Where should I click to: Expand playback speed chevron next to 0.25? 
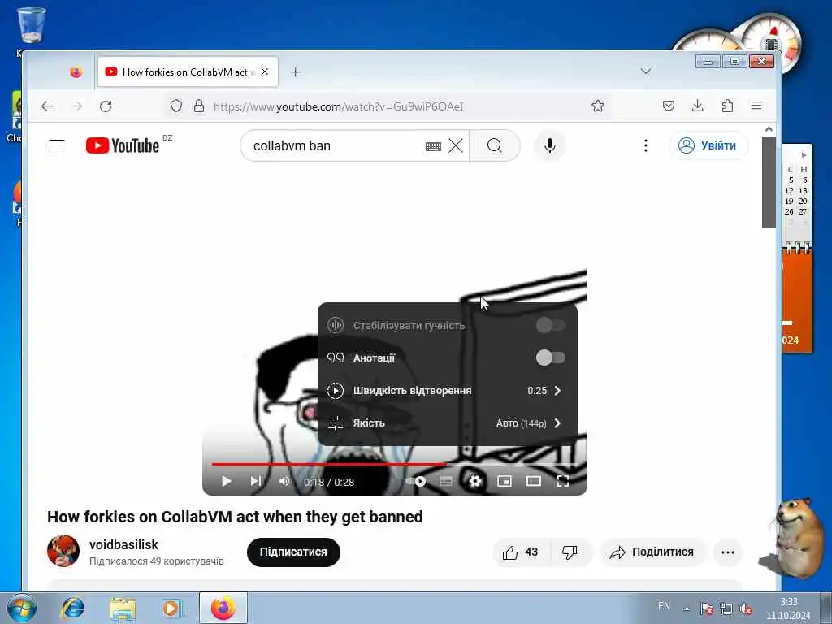pyautogui.click(x=557, y=391)
